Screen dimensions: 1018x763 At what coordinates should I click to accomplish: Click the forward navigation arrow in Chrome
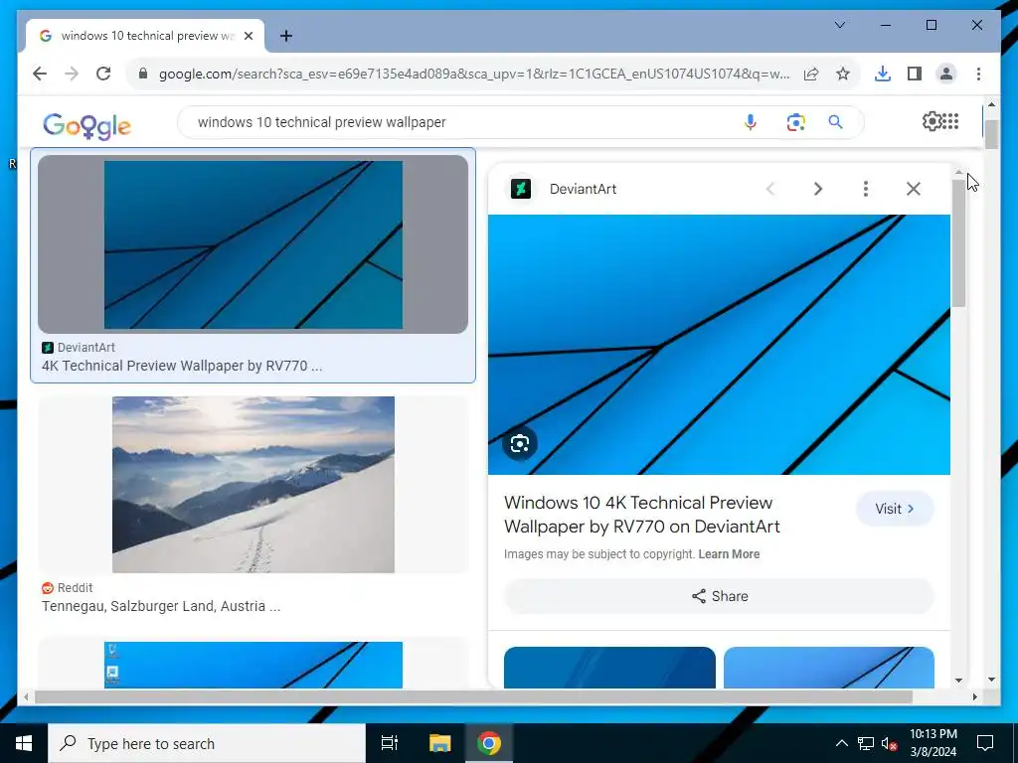[72, 74]
